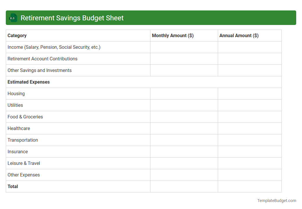Select the Income category row label

coord(54,47)
